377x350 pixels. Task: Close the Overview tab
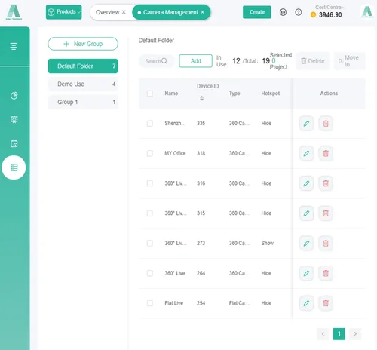click(124, 12)
